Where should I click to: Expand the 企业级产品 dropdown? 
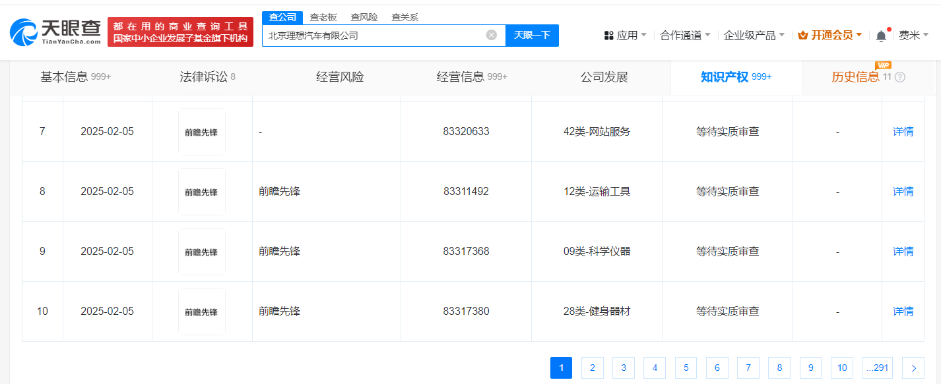tap(754, 36)
